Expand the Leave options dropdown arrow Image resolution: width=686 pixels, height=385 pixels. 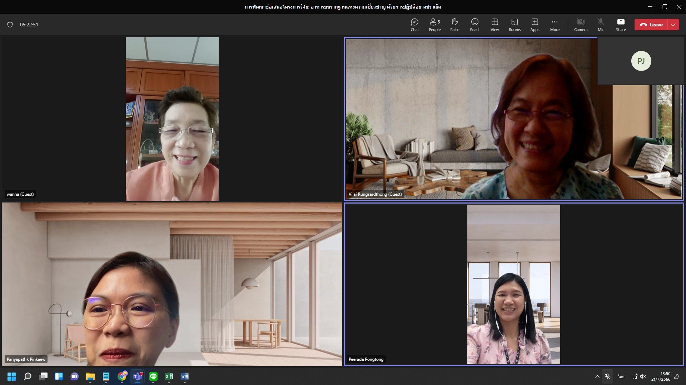coord(673,25)
